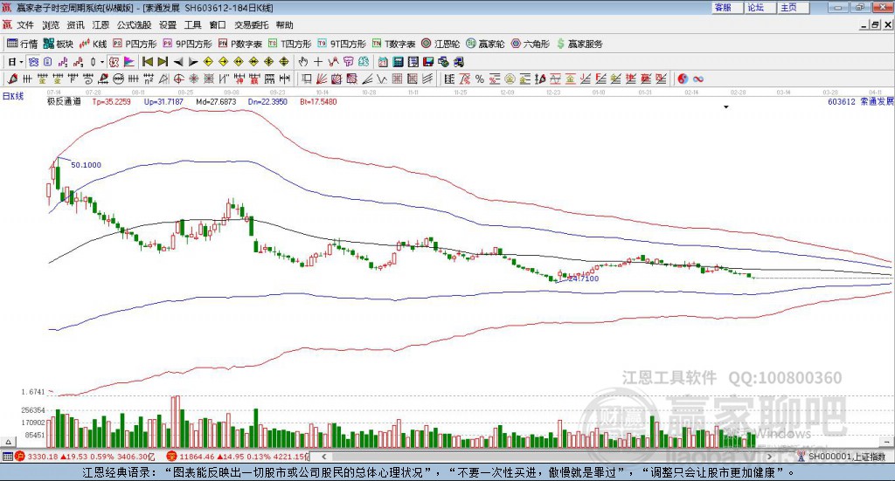Click the Tp=35.2259 indicator value
This screenshot has width=895, height=481.
(111, 101)
